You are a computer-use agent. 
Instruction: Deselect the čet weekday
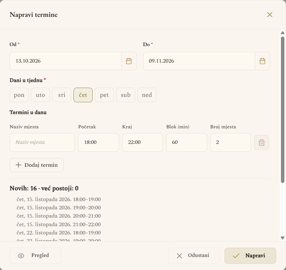(83, 95)
